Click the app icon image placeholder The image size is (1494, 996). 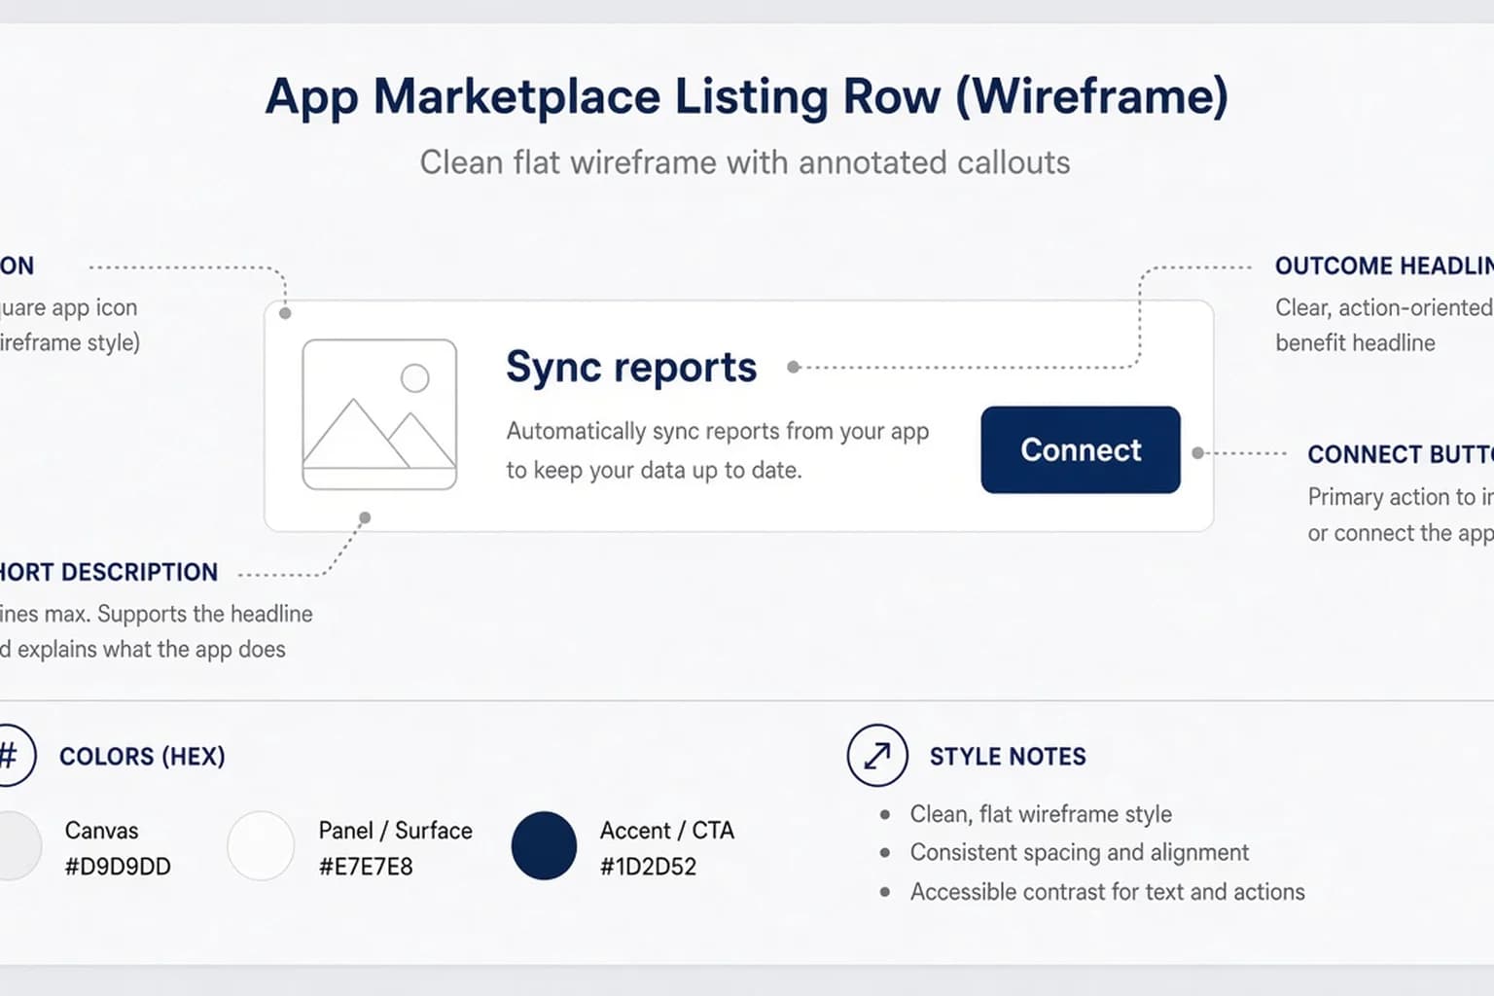tap(379, 414)
